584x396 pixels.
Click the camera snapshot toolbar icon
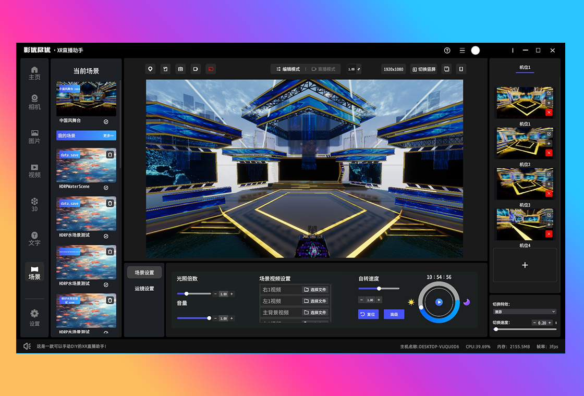click(180, 69)
